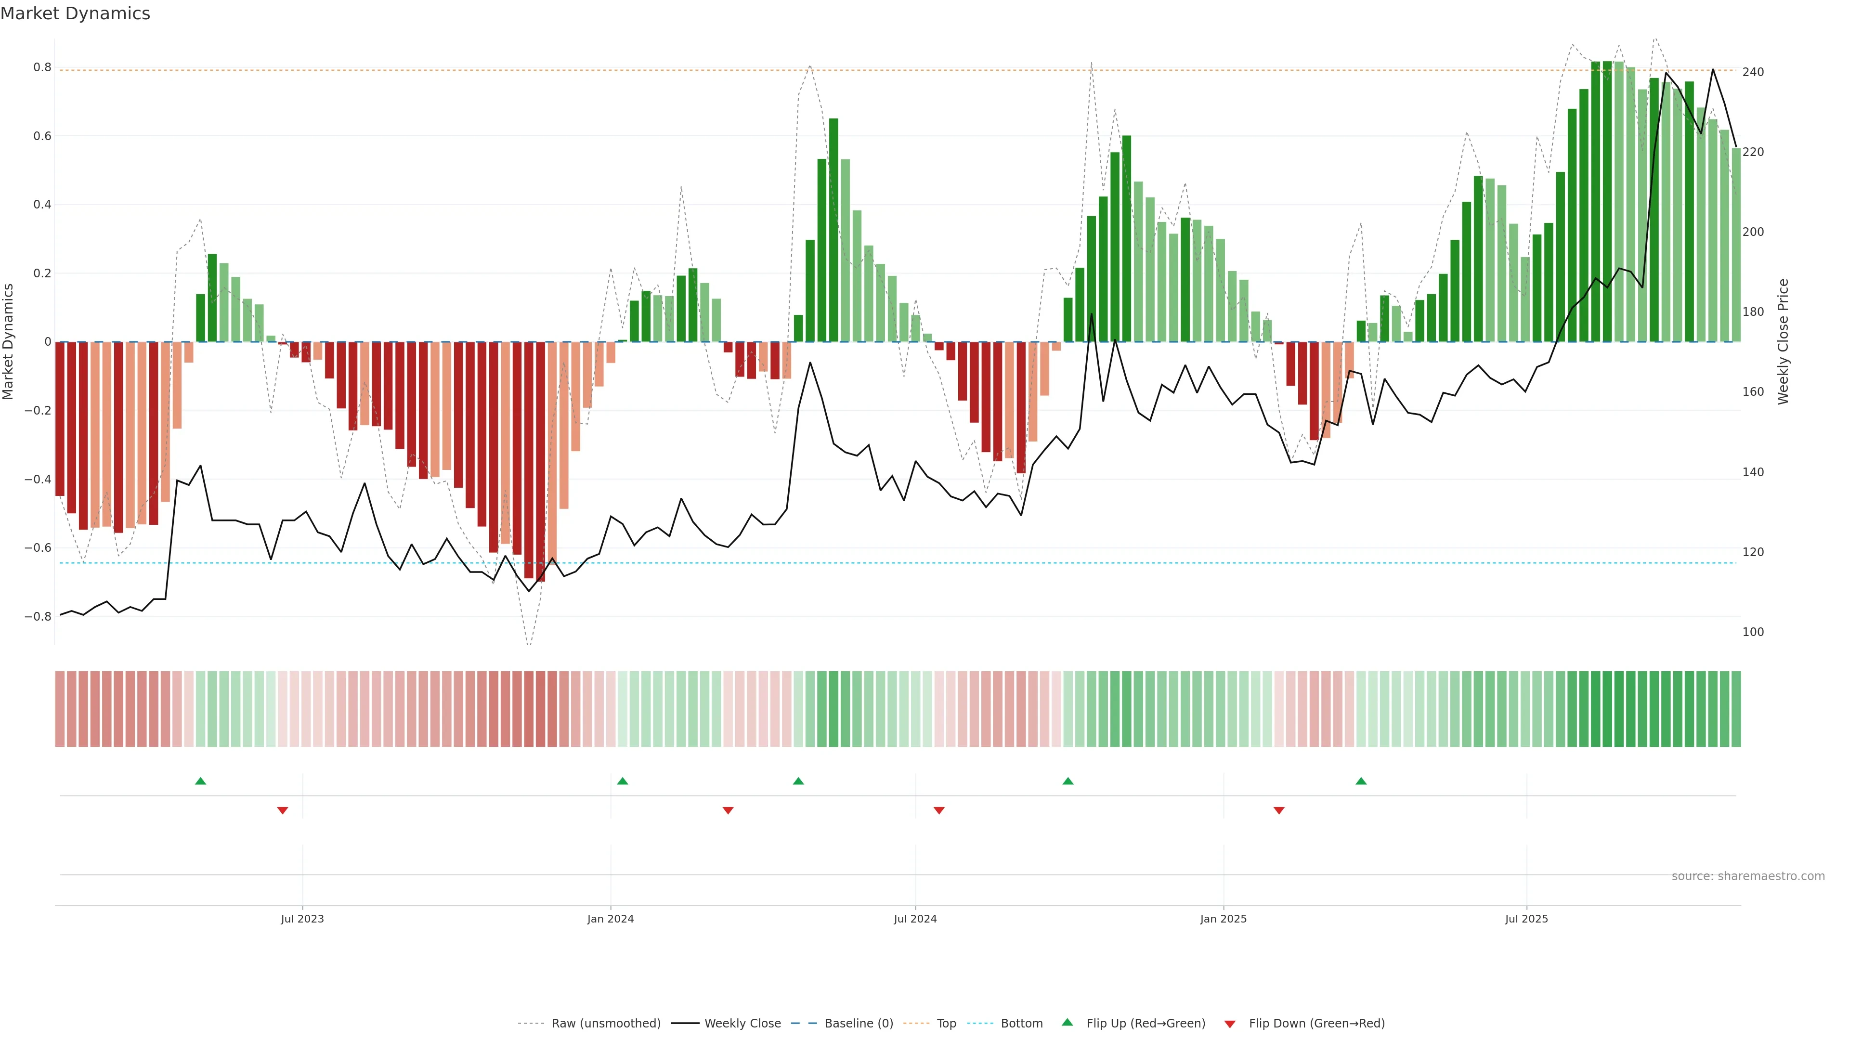Click the Weekly Close Price axis title
Viewport: 1849px width, 1040px height.
click(1783, 342)
